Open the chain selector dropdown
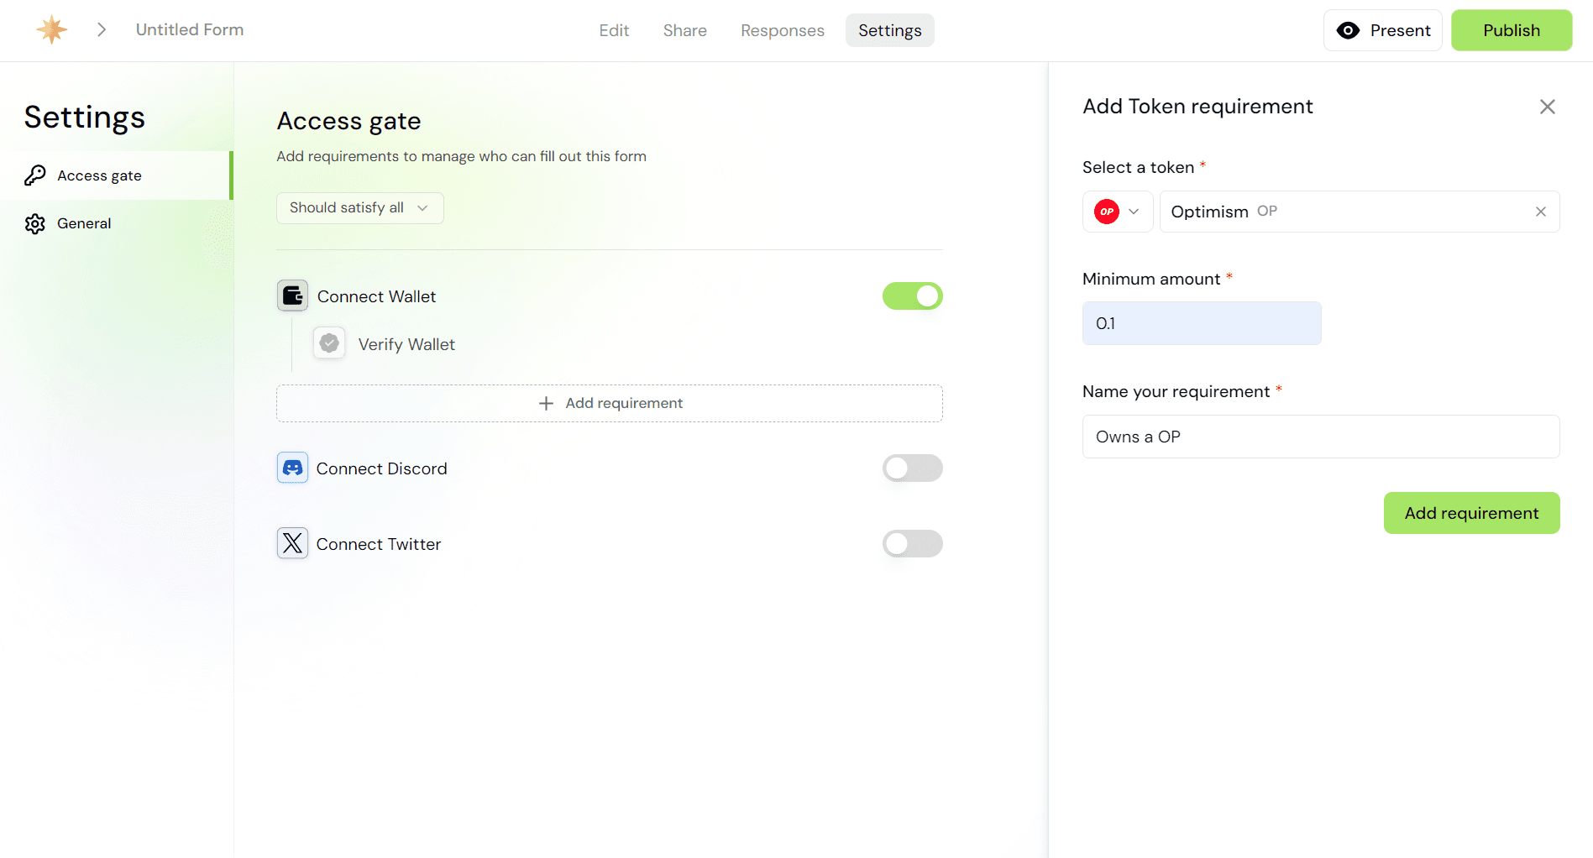The width and height of the screenshot is (1593, 858). pyautogui.click(x=1118, y=212)
